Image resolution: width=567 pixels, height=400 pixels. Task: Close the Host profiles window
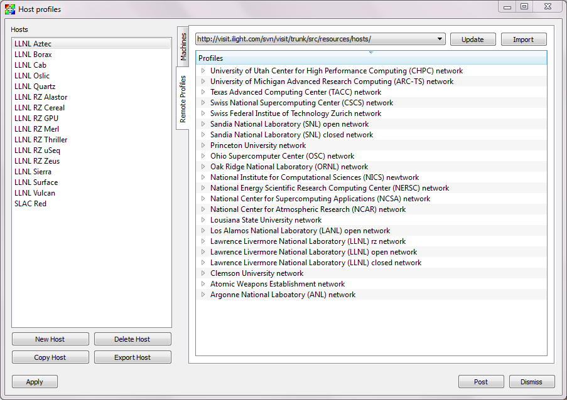pyautogui.click(x=548, y=6)
